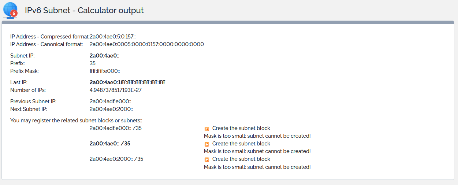Click the bold Subnet IP value
Viewport: 458px width, 185px height.
tap(104, 56)
